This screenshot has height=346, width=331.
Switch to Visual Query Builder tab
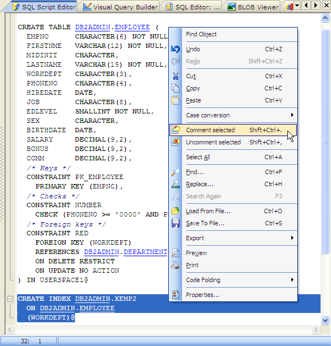point(120,7)
